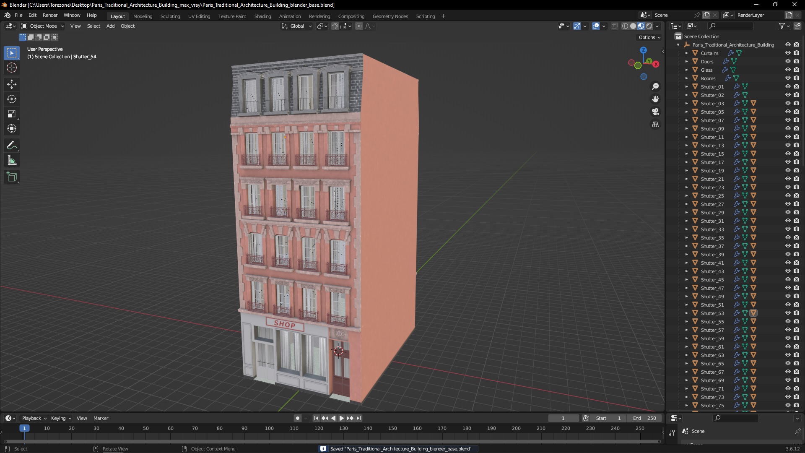Hide the Curtains object in viewport

788,53
